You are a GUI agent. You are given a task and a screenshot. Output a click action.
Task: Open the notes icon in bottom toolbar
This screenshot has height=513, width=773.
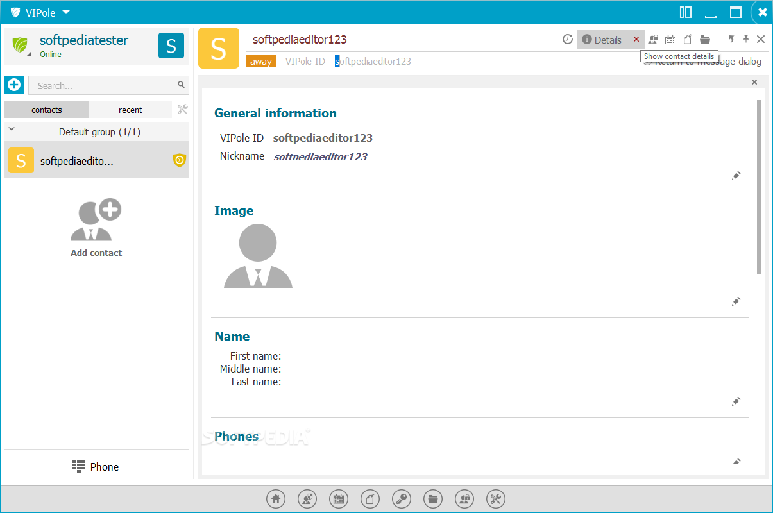click(370, 498)
